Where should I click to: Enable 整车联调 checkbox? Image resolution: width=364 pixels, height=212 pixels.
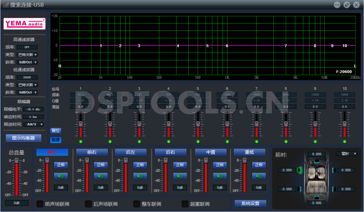tap(137, 204)
